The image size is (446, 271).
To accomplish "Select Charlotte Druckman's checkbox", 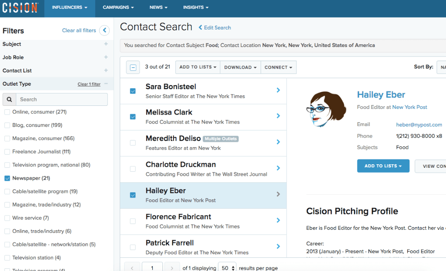I will click(133, 169).
